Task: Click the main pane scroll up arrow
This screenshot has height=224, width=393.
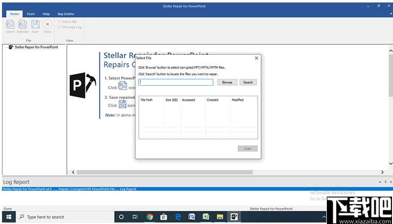Action: [x=391, y=51]
